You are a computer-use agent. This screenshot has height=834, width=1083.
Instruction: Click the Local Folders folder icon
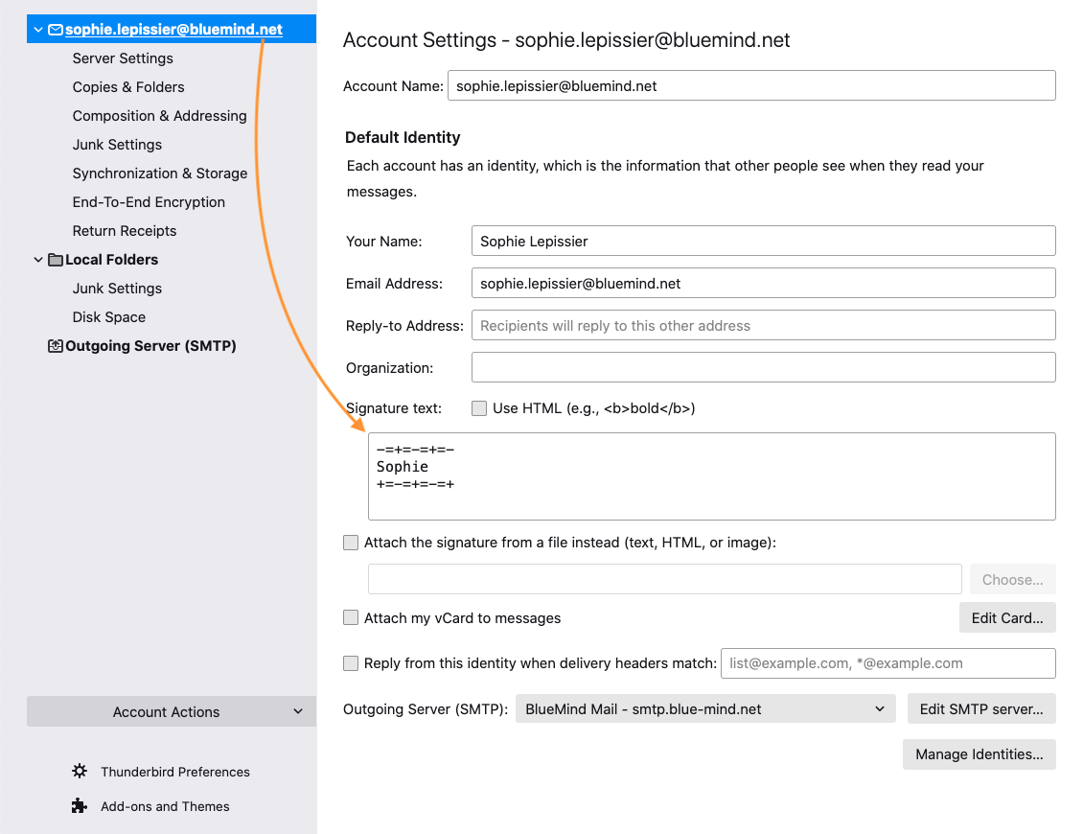[56, 260]
